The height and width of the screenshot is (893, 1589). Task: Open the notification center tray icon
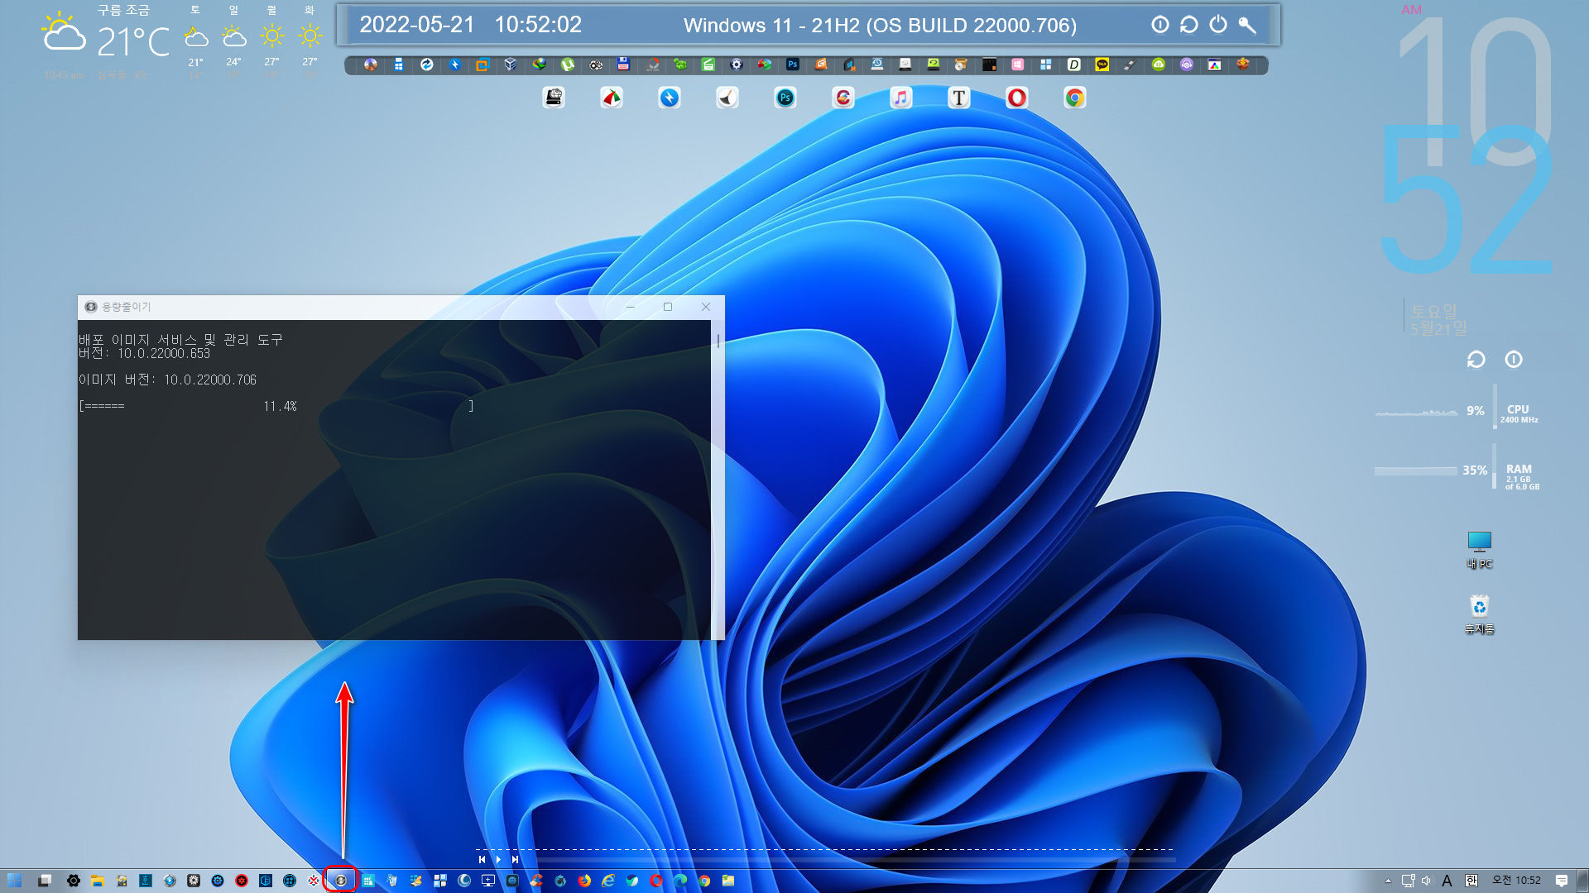coord(1561,881)
